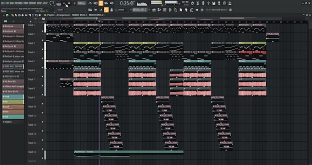Click the stamp tool icon in toolbar

point(111,10)
